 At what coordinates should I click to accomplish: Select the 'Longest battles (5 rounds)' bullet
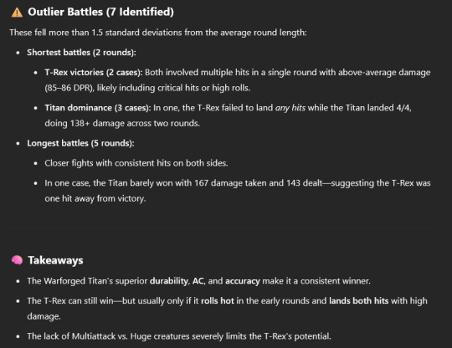click(80, 143)
